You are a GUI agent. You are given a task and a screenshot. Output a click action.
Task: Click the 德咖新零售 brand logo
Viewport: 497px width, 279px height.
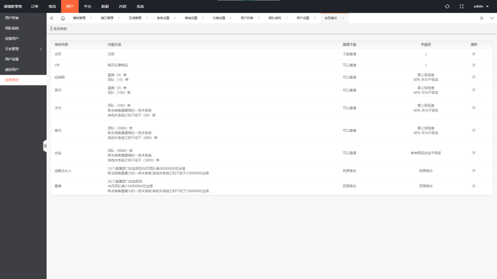[x=13, y=6]
